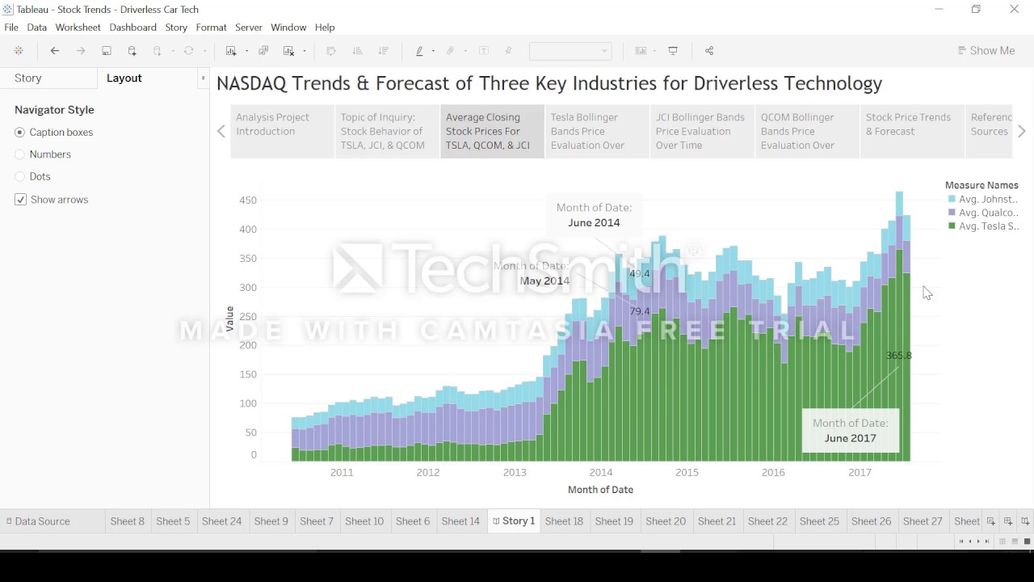This screenshot has height=582, width=1034.
Task: Select Stock Price Trends & Forecast point
Action: (x=912, y=131)
